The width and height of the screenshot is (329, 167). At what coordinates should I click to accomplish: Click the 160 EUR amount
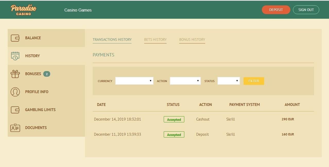[x=288, y=134]
